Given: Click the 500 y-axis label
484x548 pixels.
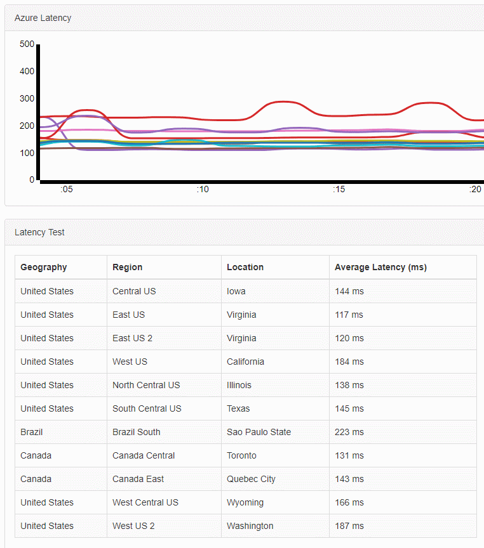Looking at the screenshot, I should 27,44.
